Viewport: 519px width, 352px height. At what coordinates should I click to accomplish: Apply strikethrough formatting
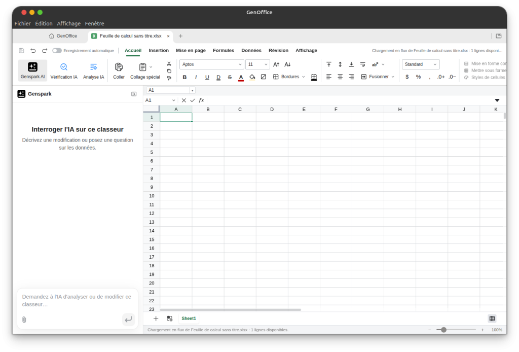tap(230, 77)
